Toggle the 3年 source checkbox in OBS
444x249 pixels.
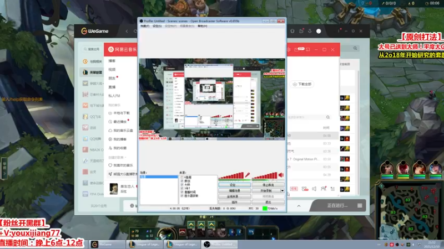(182, 188)
